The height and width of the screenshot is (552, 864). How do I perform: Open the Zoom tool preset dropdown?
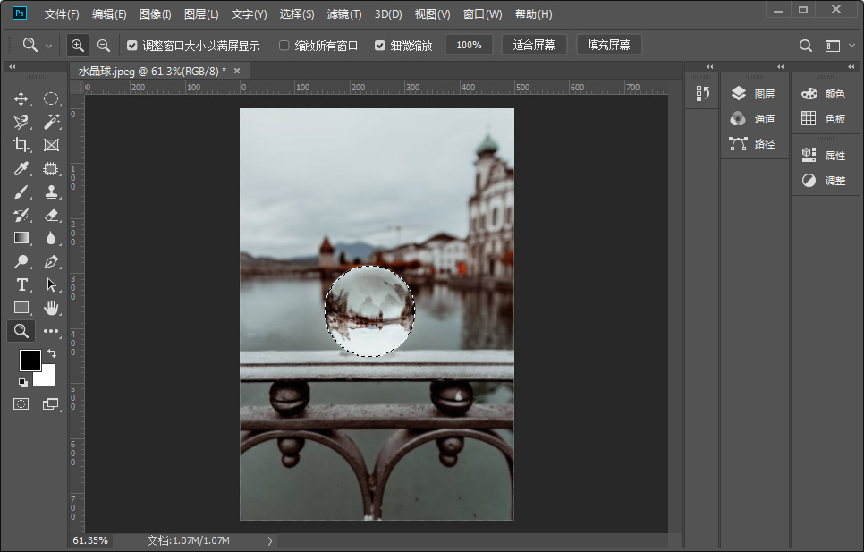point(48,46)
